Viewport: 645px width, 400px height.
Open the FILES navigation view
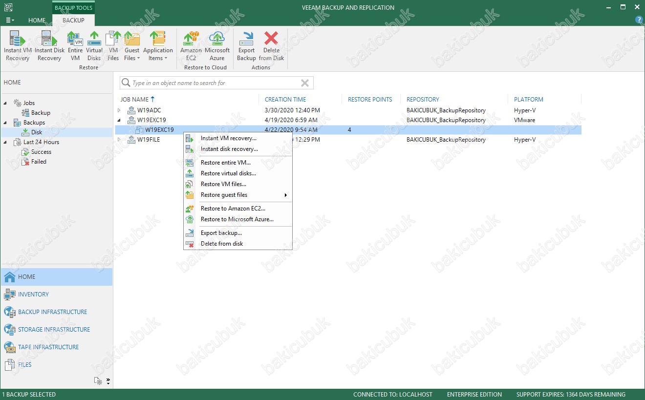coord(57,365)
